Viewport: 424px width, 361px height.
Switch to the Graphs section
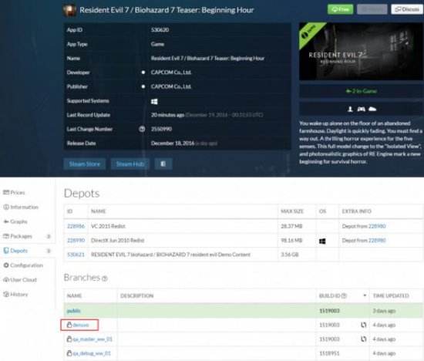15,221
